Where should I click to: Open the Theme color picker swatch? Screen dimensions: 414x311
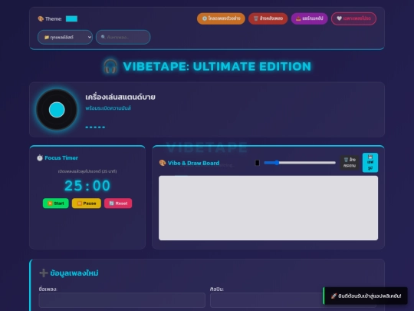click(x=71, y=18)
